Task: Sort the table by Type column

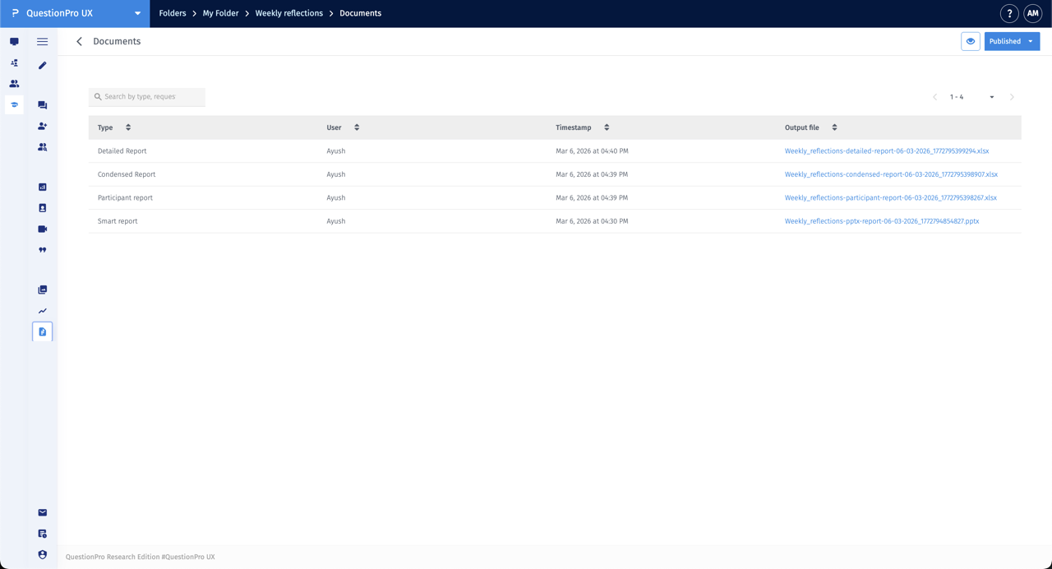Action: pos(128,127)
